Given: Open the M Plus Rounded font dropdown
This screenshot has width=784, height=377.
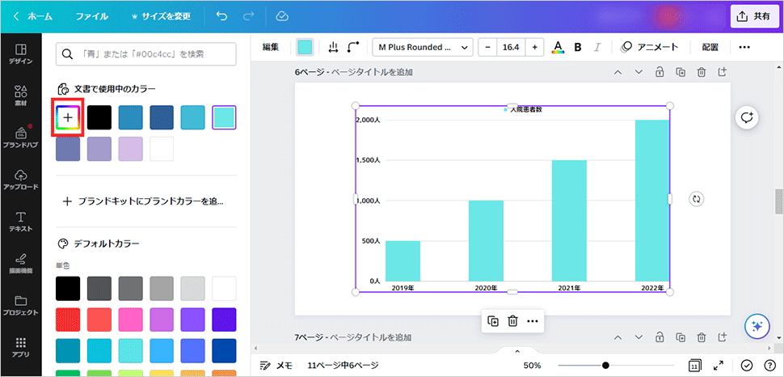Looking at the screenshot, I should coord(422,47).
